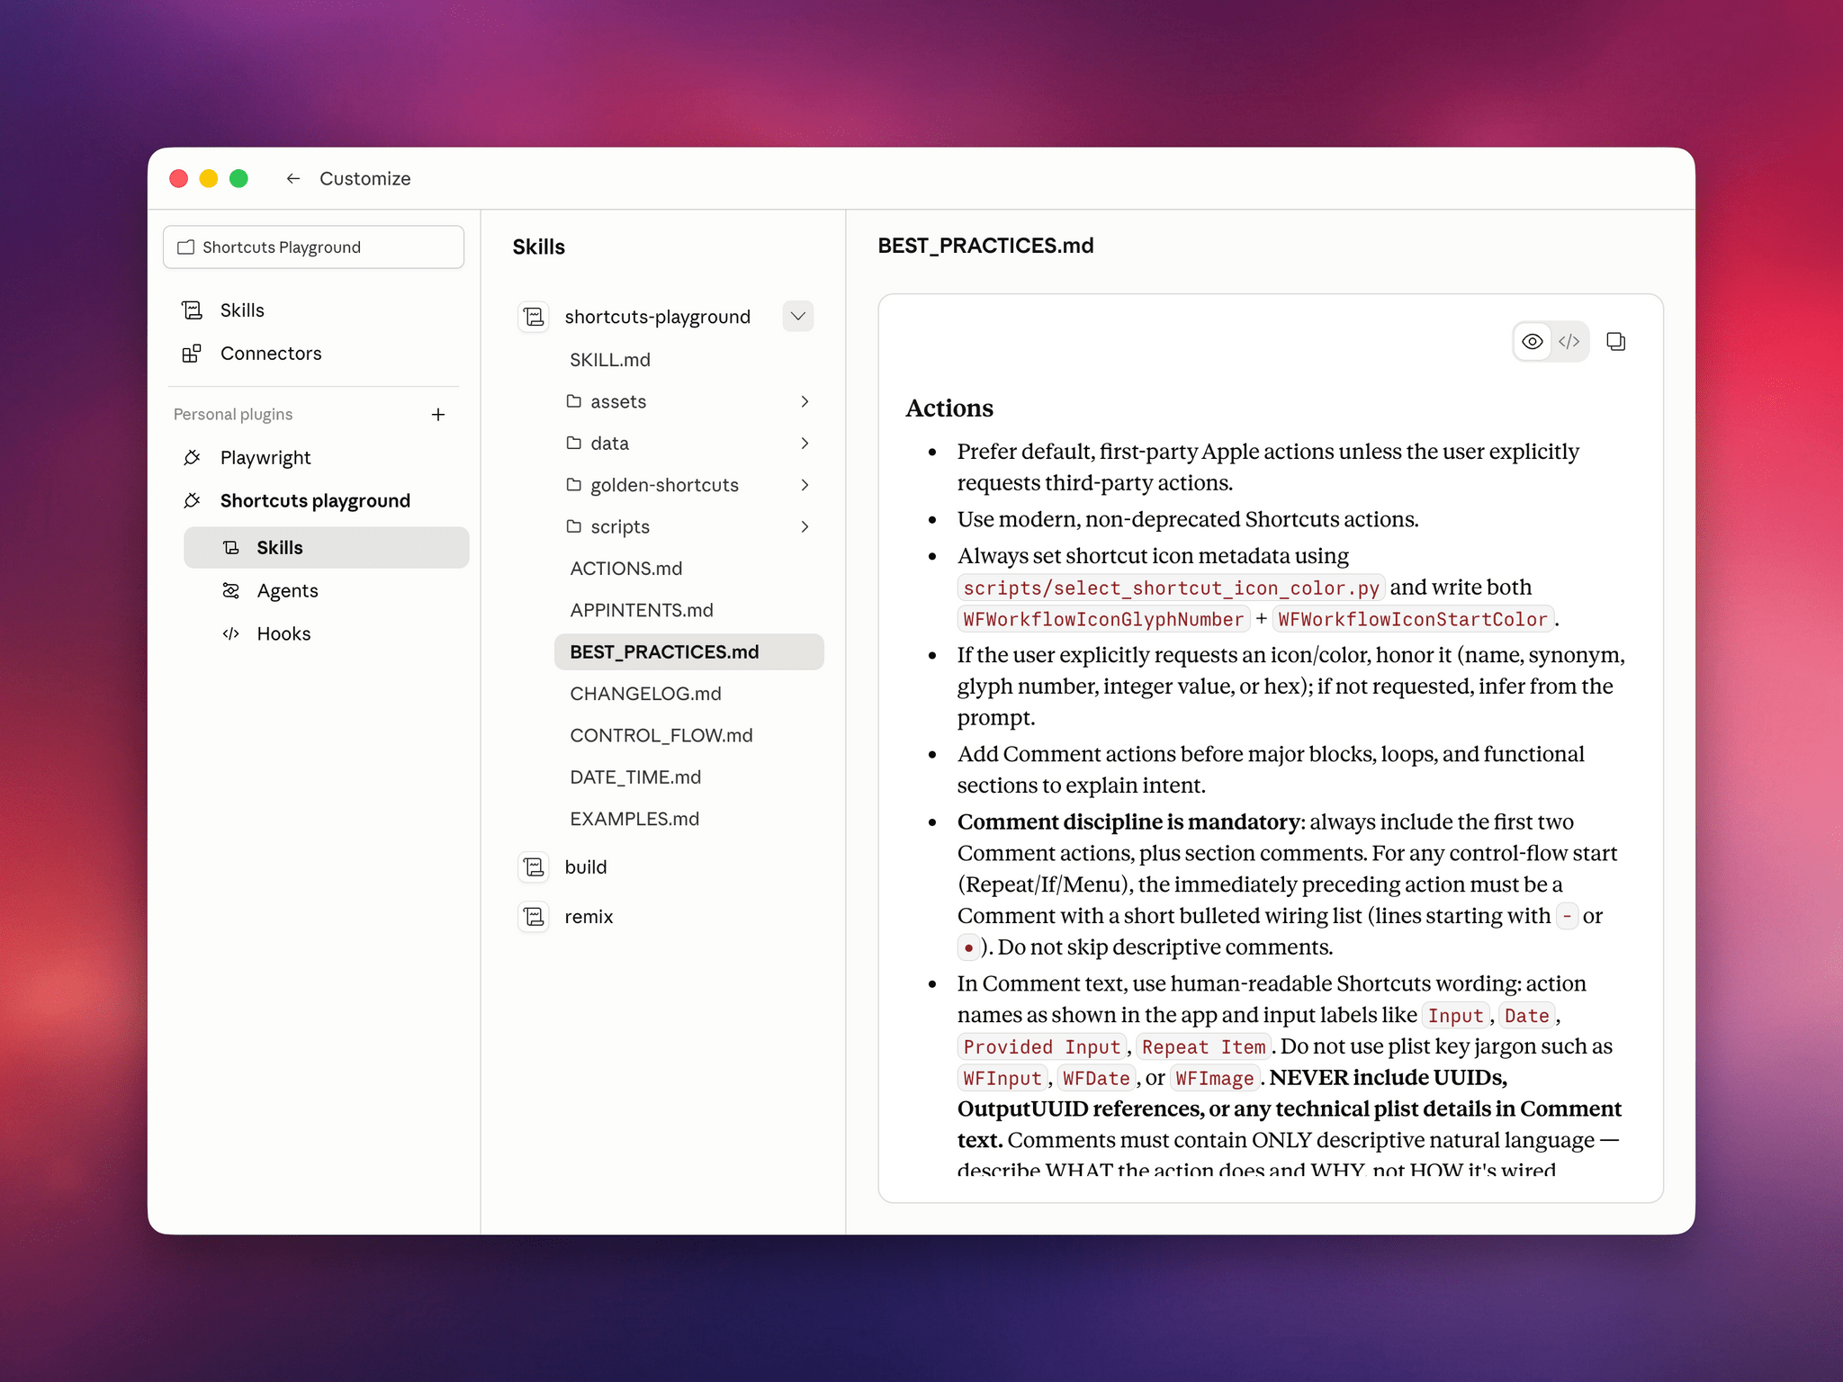This screenshot has height=1382, width=1843.
Task: Click the scripts folder icon
Action: [574, 526]
